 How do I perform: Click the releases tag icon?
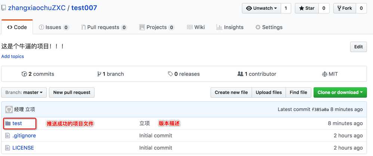170,74
